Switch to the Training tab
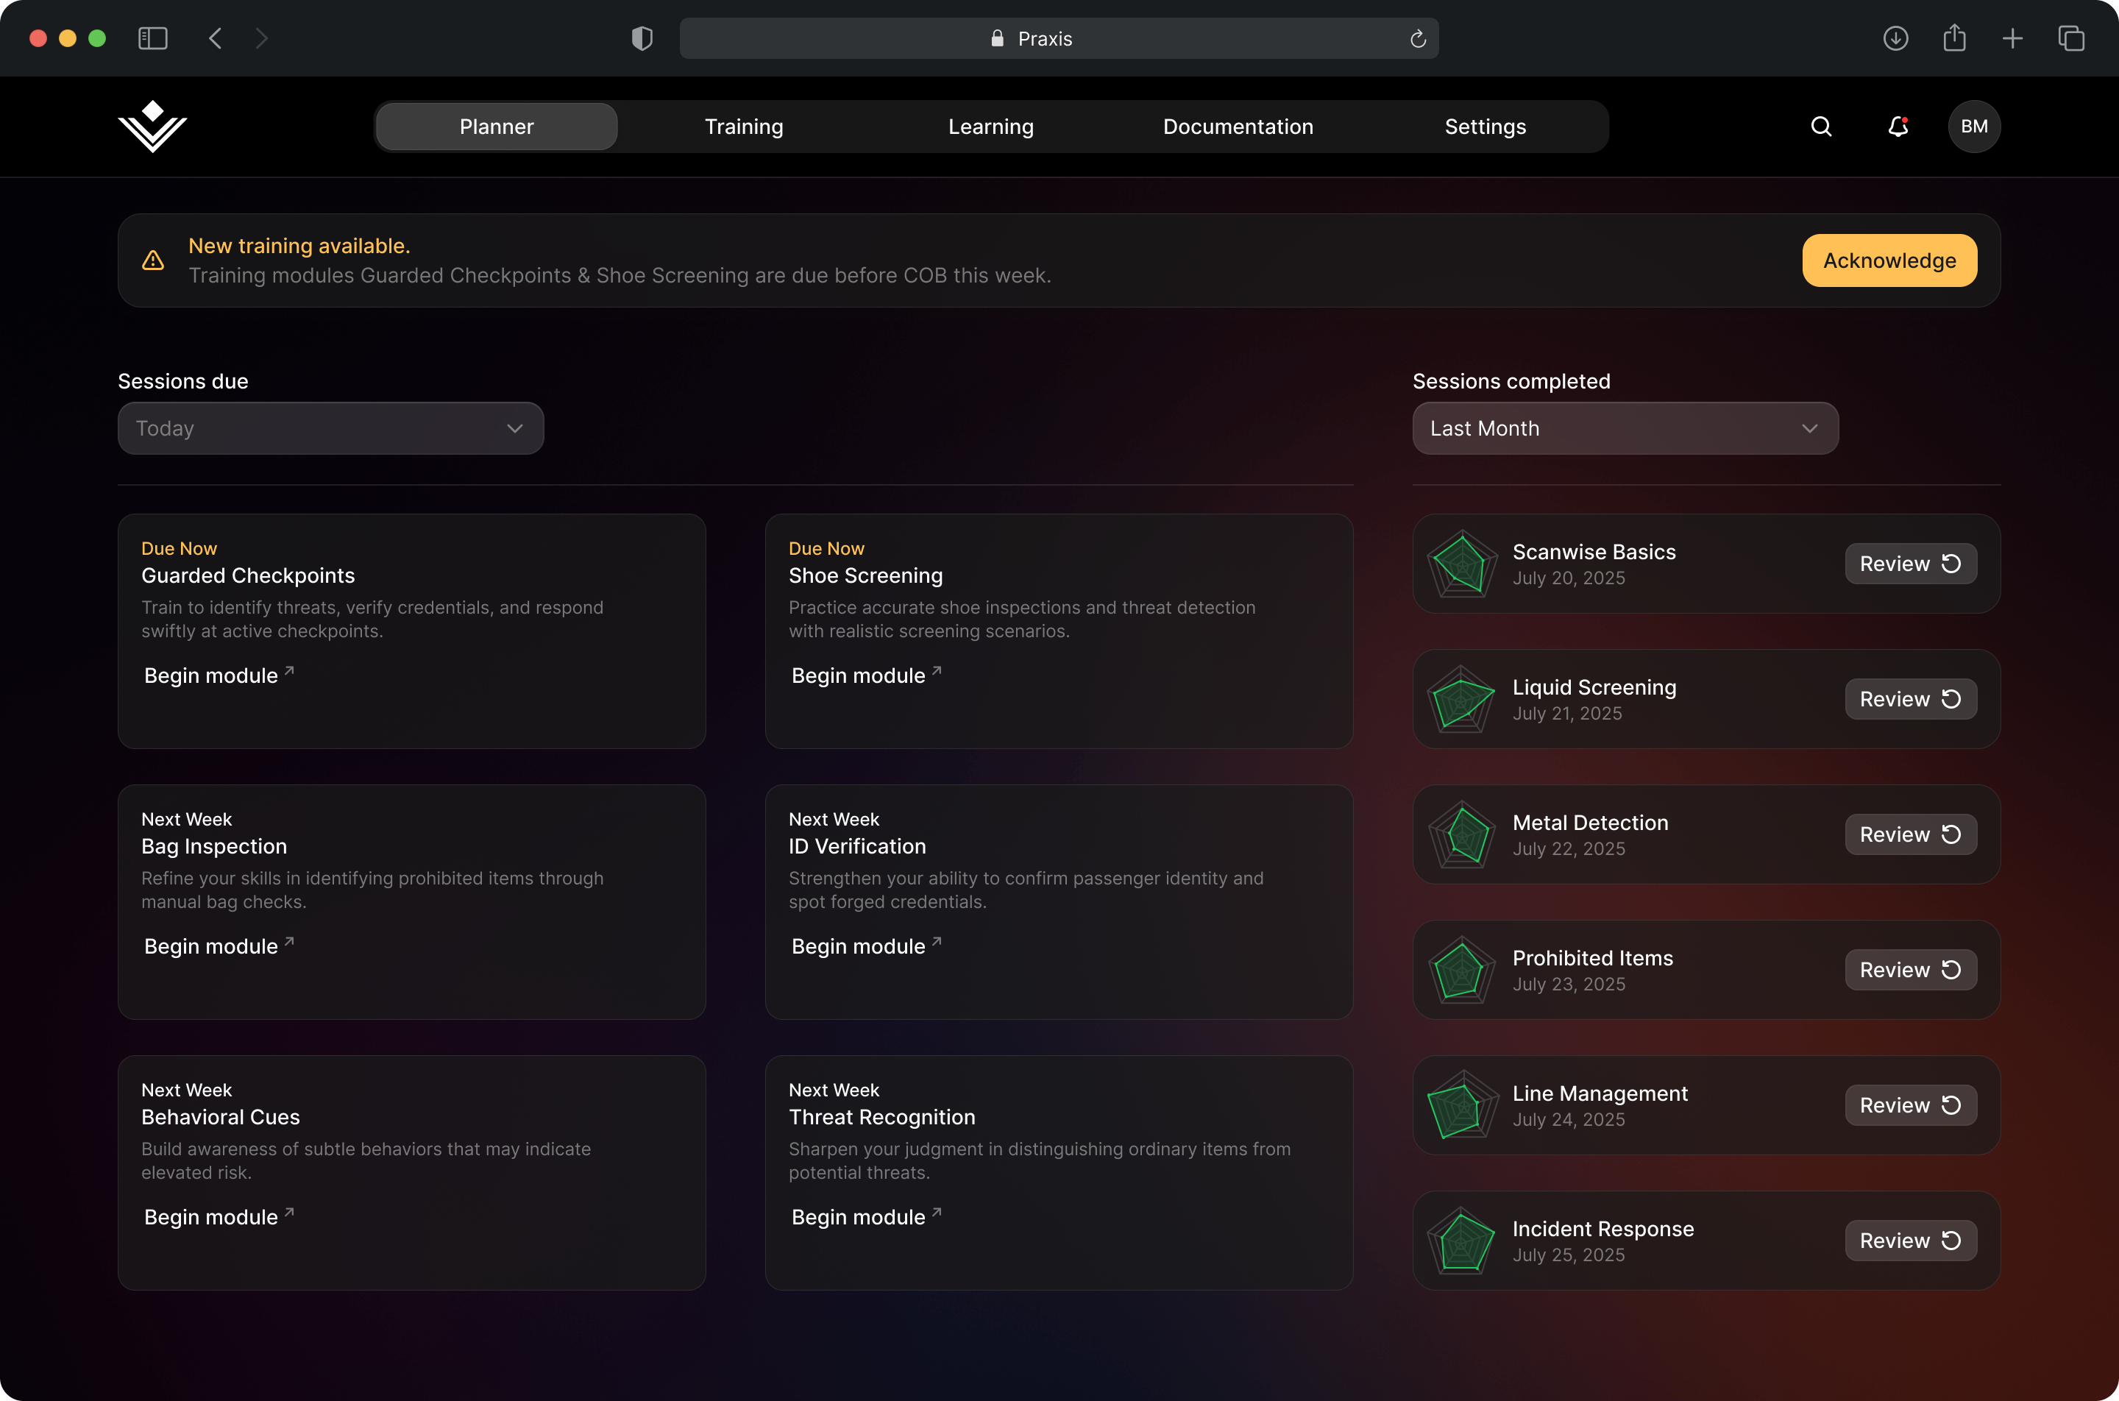The width and height of the screenshot is (2119, 1401). point(743,127)
